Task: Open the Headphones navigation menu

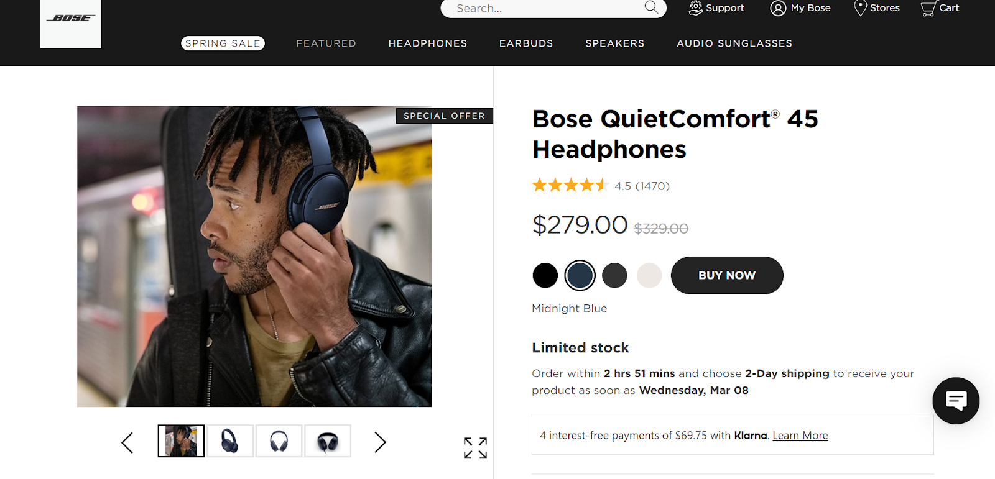Action: (x=427, y=43)
